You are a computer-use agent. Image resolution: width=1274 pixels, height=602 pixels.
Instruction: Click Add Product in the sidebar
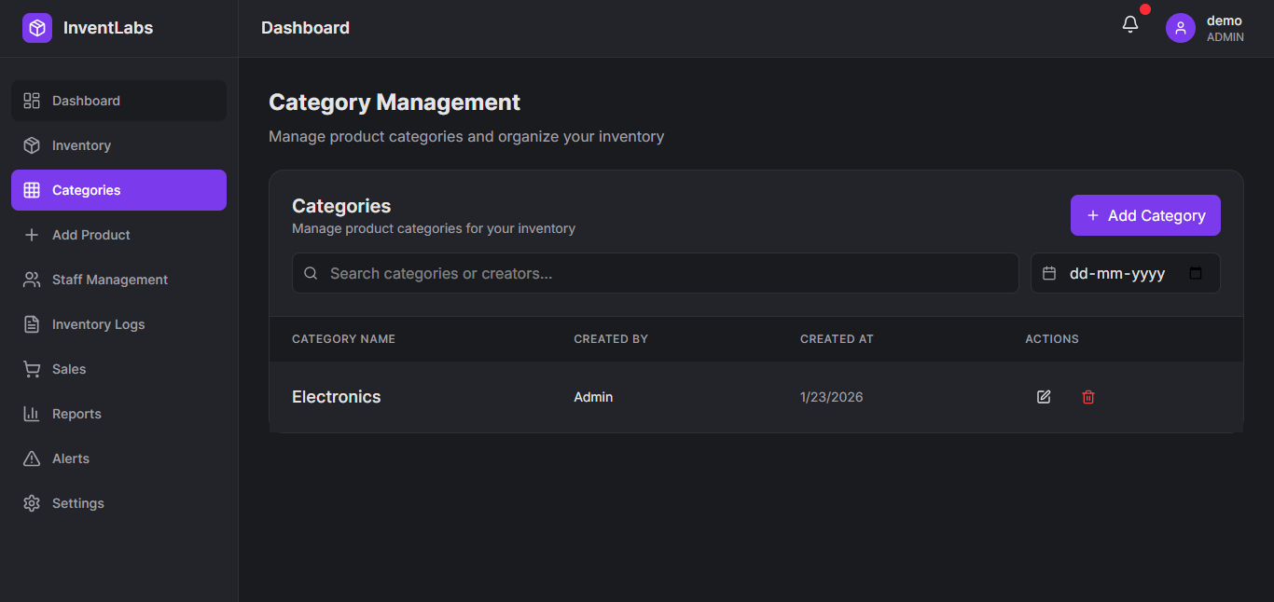pos(90,235)
